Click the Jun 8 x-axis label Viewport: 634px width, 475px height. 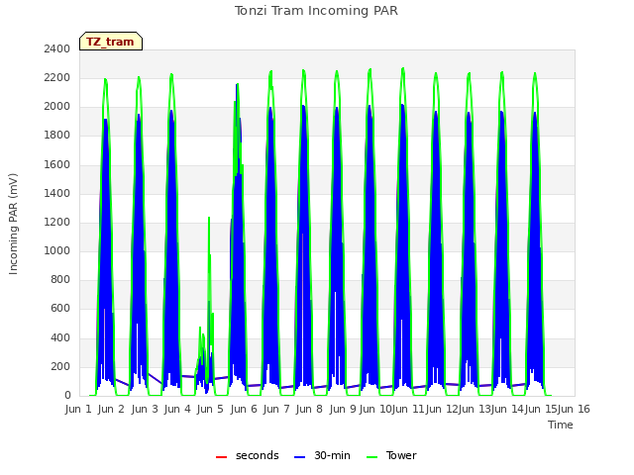tap(309, 409)
